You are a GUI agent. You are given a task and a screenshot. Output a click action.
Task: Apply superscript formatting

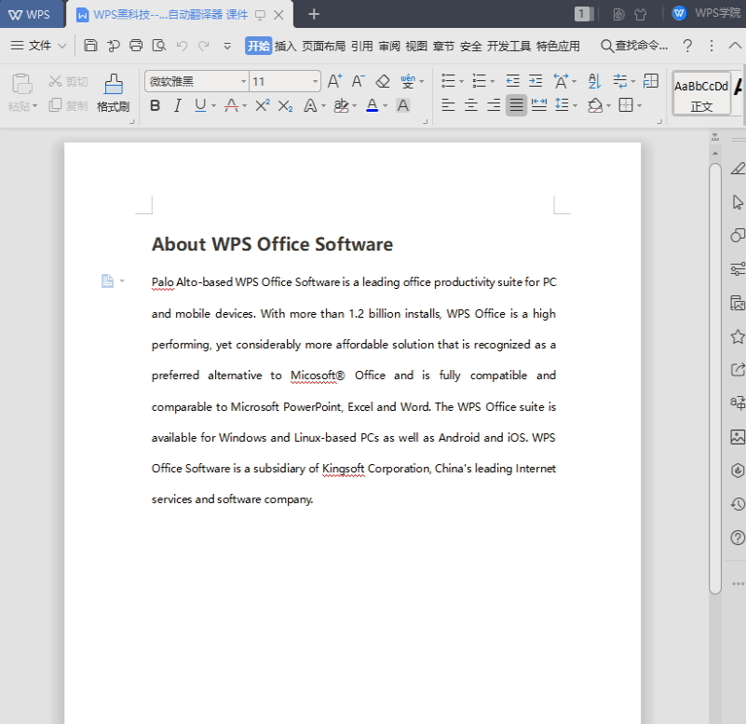pos(262,105)
